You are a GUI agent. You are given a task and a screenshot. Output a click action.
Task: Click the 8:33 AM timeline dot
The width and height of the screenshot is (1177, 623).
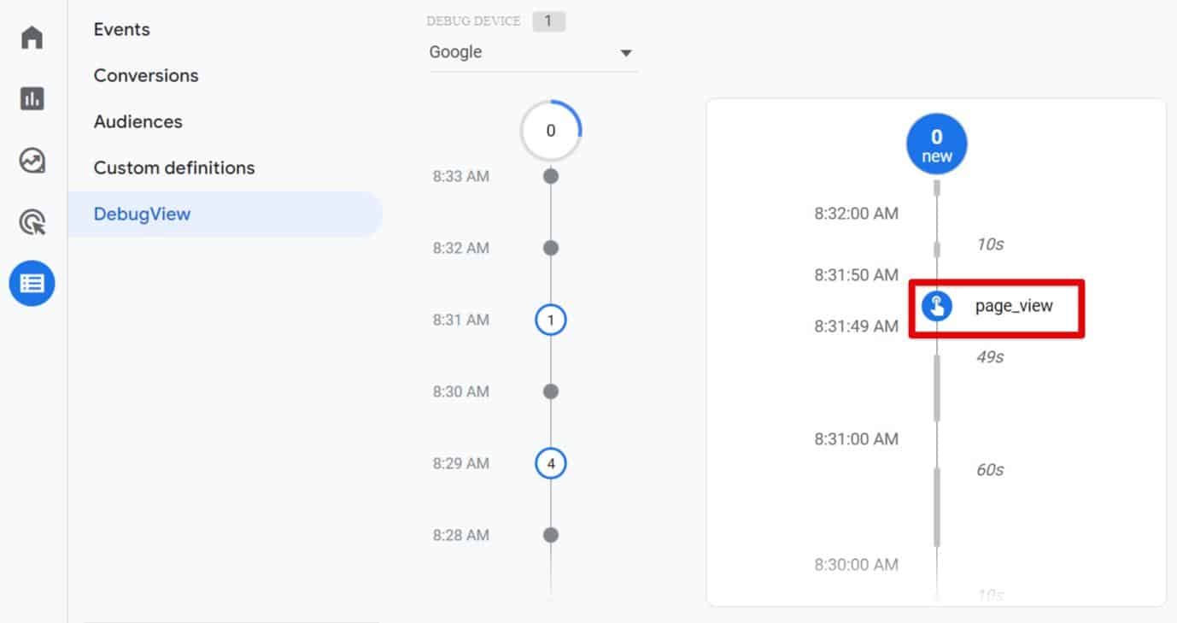[551, 176]
